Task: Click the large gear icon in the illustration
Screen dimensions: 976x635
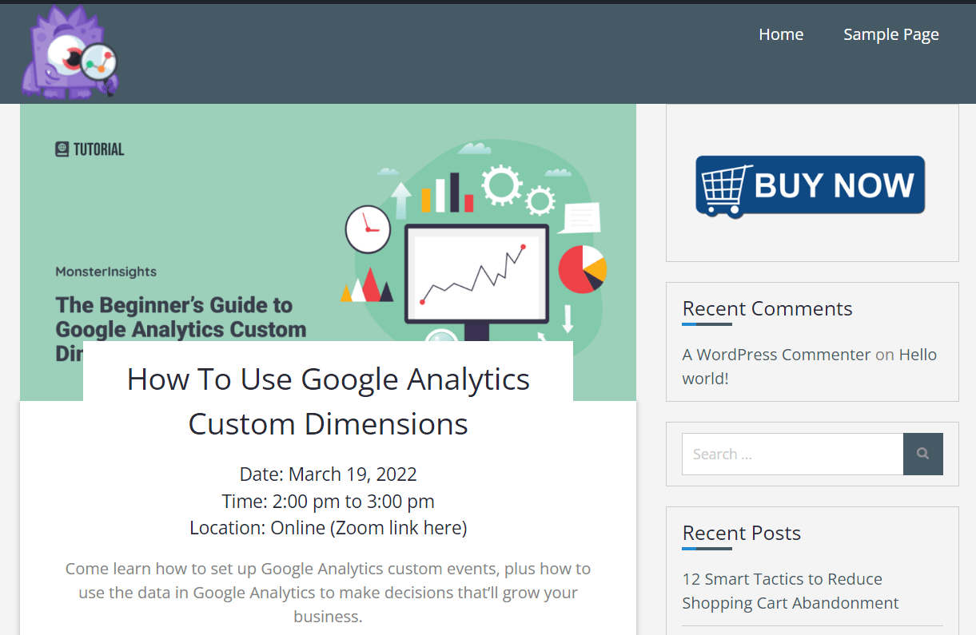Action: tap(502, 185)
